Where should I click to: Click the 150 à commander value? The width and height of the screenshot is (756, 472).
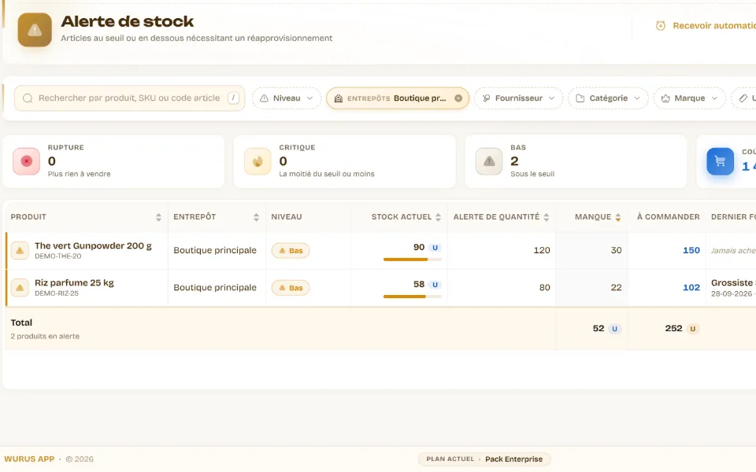point(691,250)
